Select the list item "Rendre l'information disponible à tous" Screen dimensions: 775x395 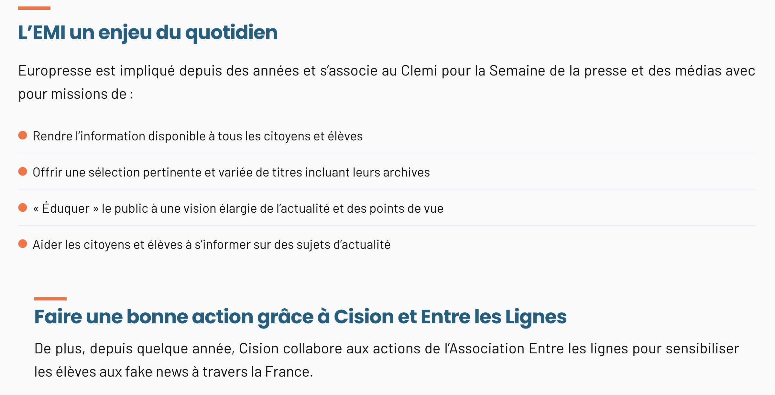pos(198,136)
